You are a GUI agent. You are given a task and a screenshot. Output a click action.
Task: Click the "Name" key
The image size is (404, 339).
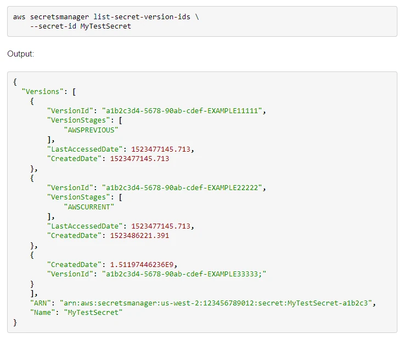click(x=42, y=313)
